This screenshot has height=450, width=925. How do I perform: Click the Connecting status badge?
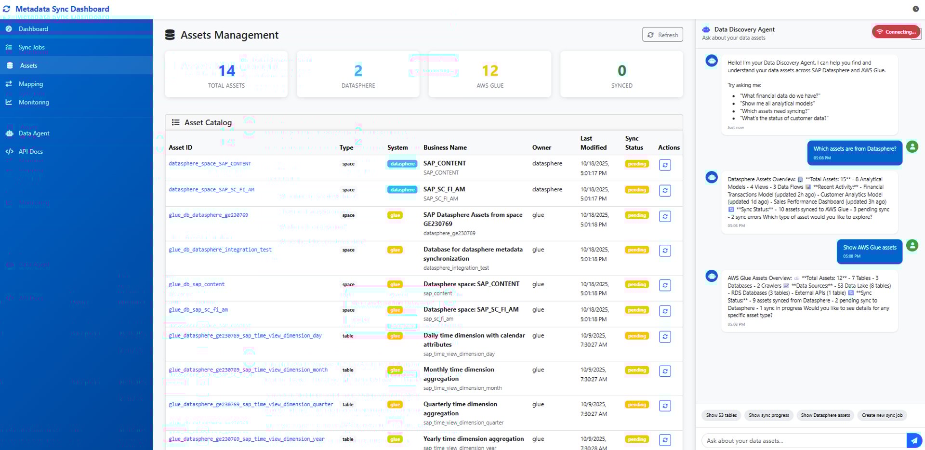click(896, 32)
